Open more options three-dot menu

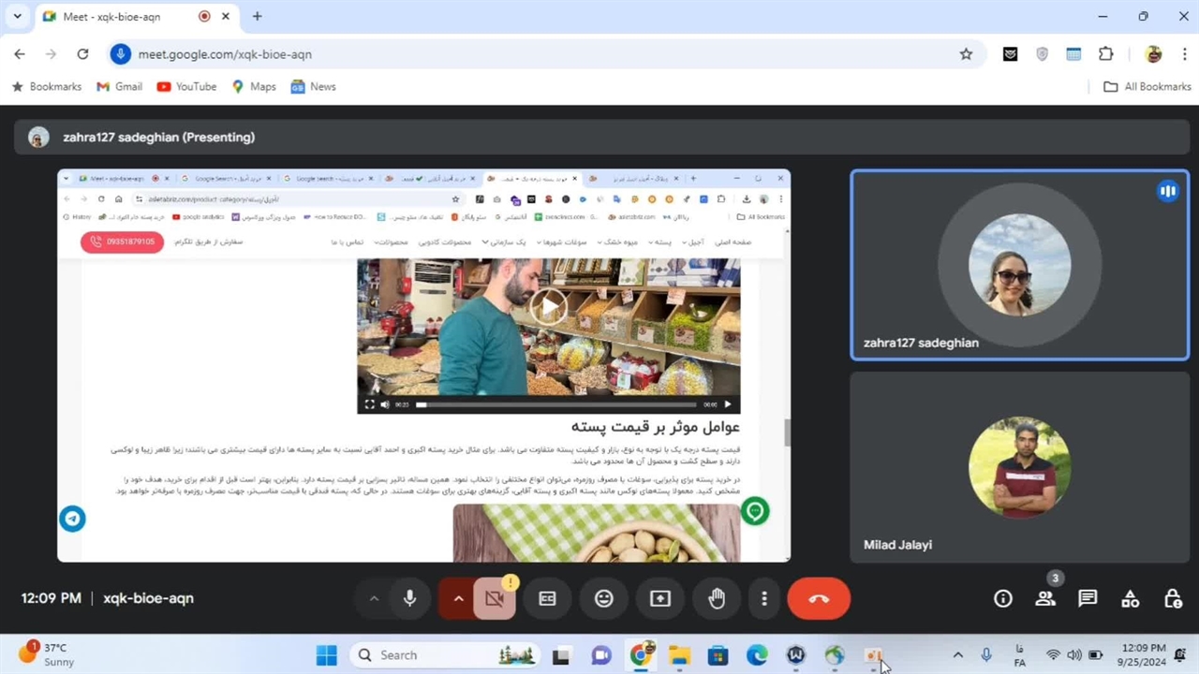coord(764,599)
